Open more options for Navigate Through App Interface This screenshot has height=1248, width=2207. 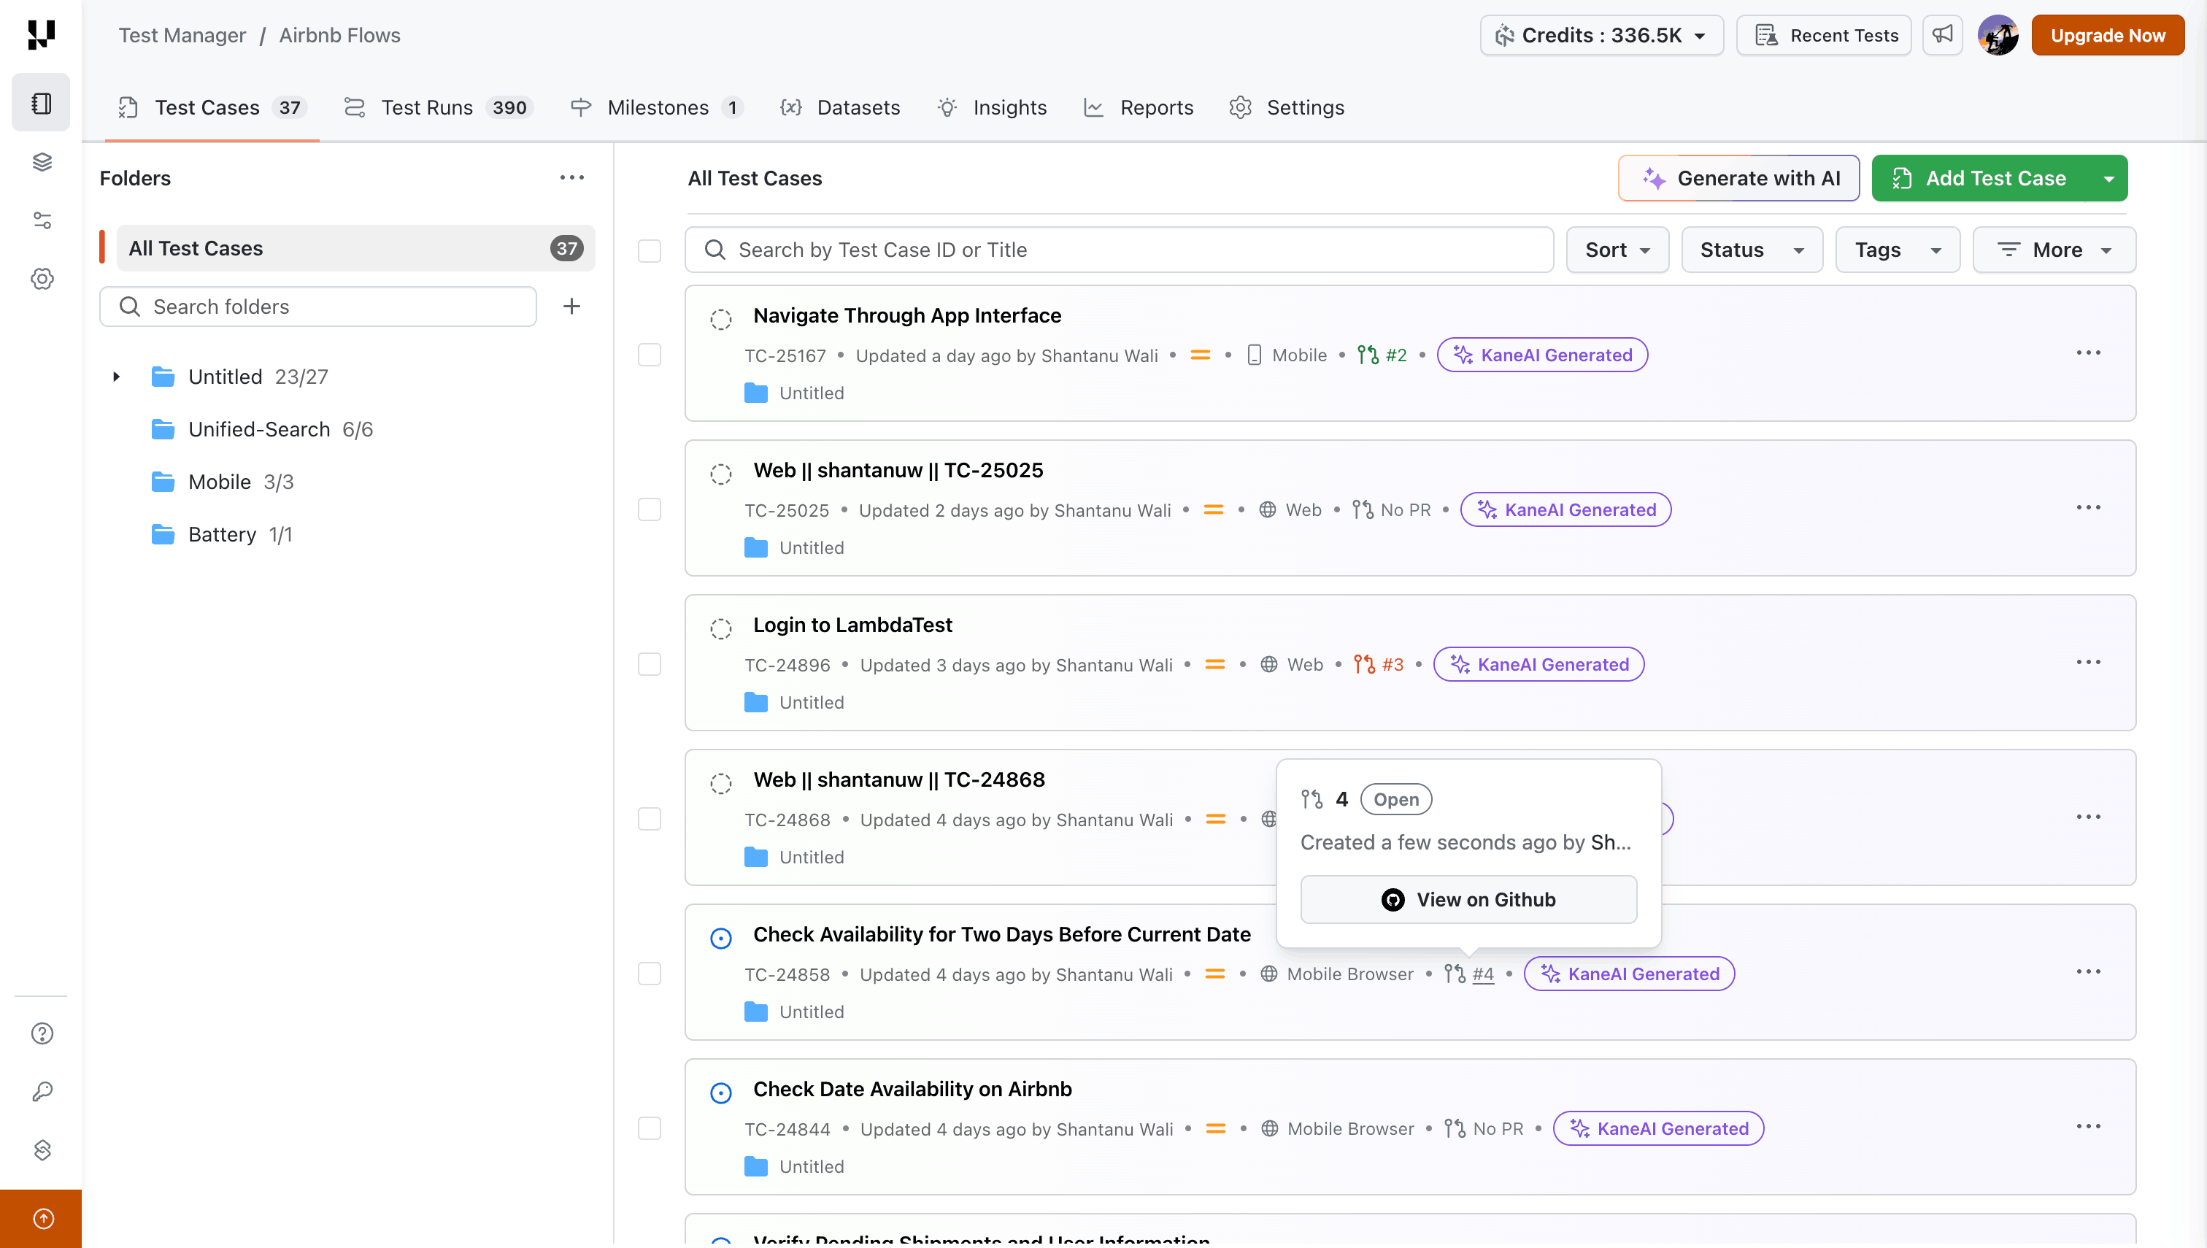coord(2088,353)
